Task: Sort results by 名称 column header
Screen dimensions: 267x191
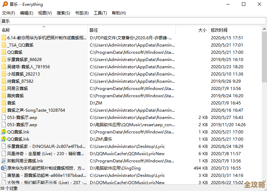Action: pyautogui.click(x=6, y=30)
